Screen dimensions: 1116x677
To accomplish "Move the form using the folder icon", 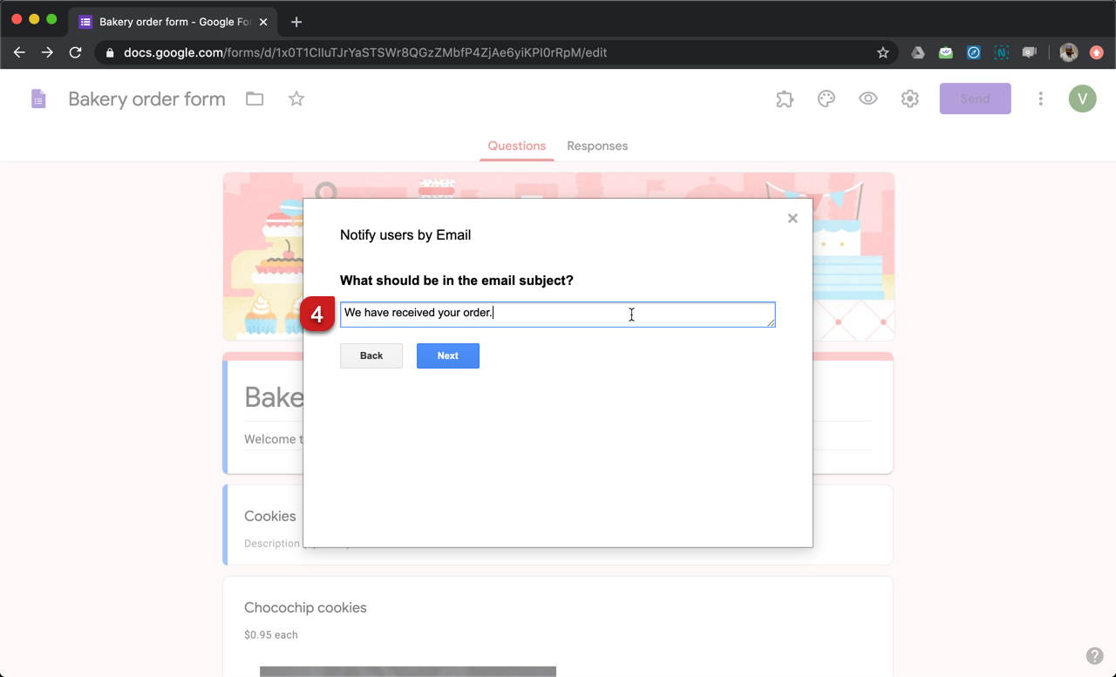I will [x=255, y=98].
